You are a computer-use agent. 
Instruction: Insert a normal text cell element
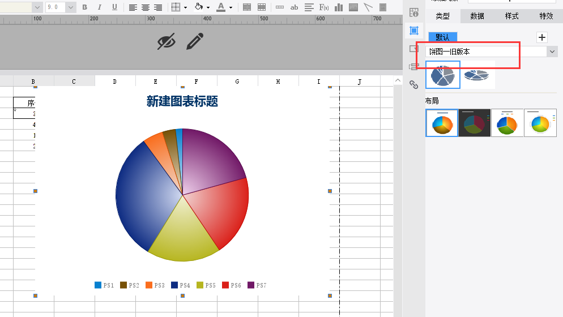point(280,7)
